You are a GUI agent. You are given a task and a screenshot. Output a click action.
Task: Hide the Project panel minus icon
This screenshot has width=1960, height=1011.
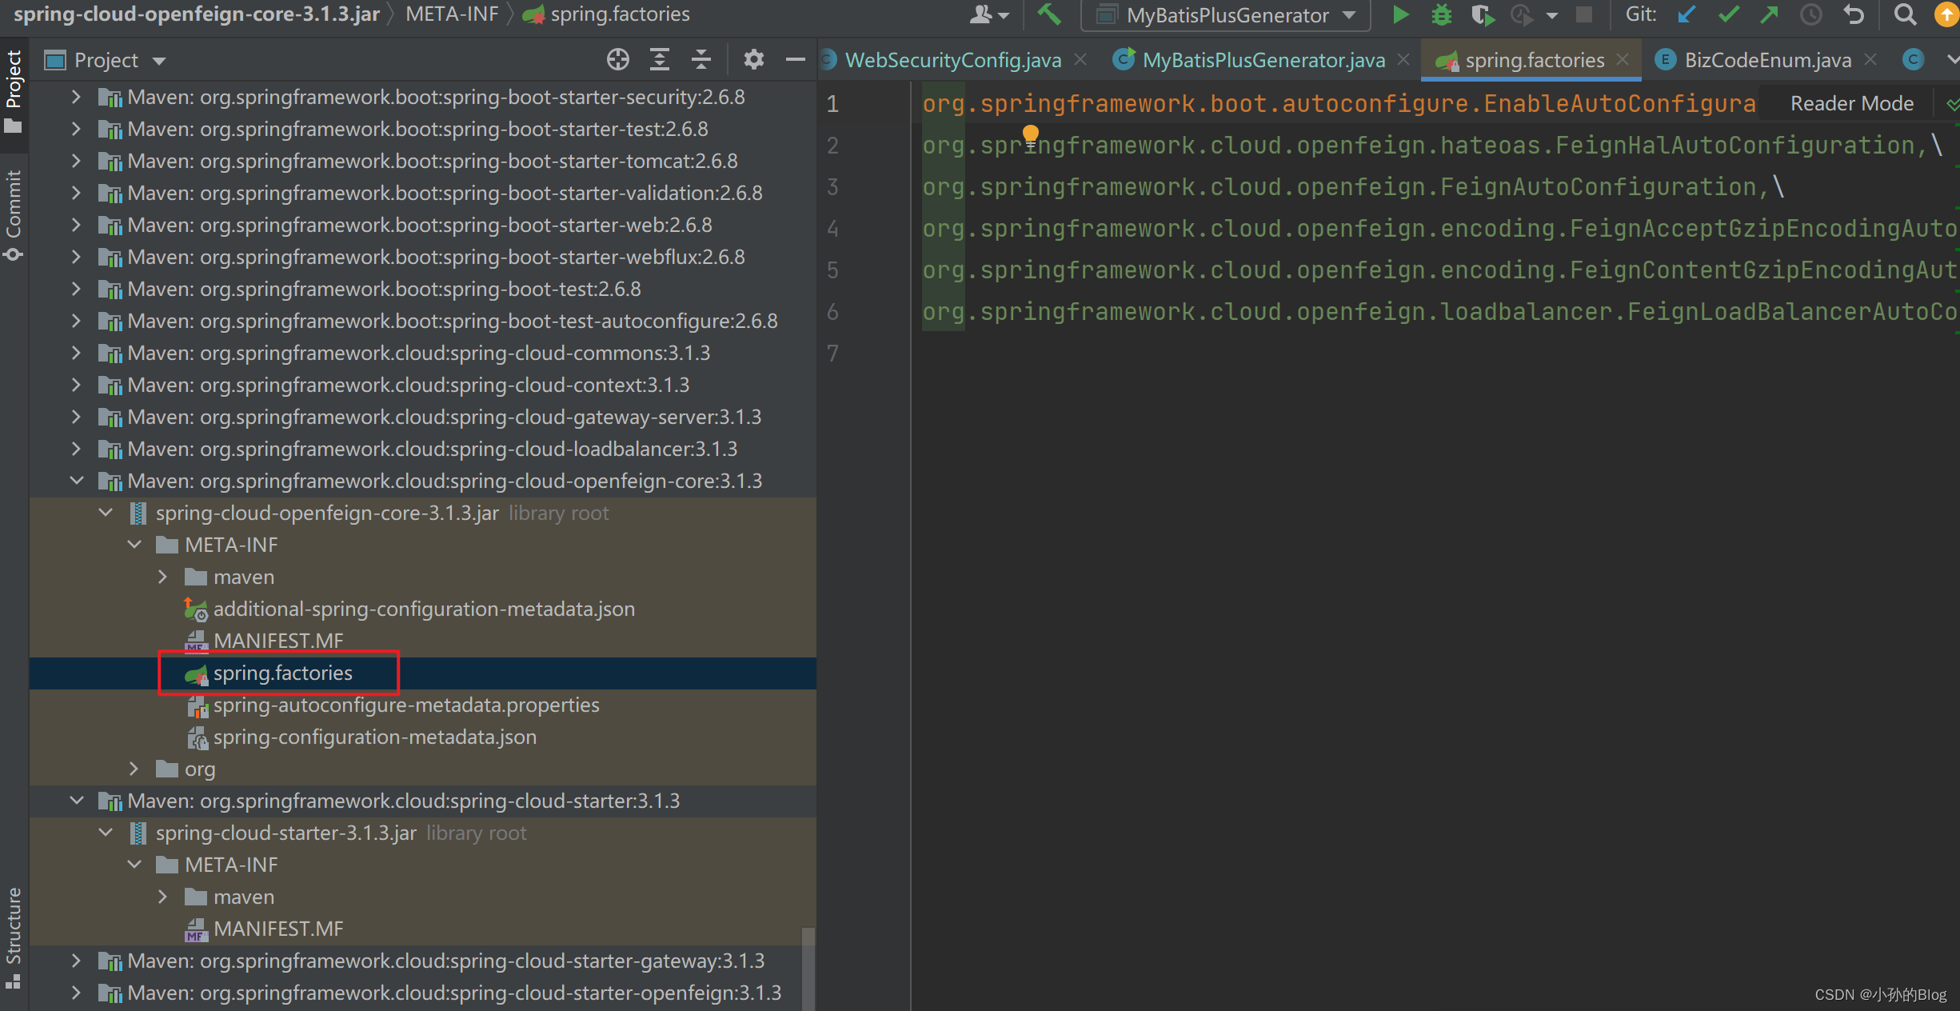[x=795, y=59]
